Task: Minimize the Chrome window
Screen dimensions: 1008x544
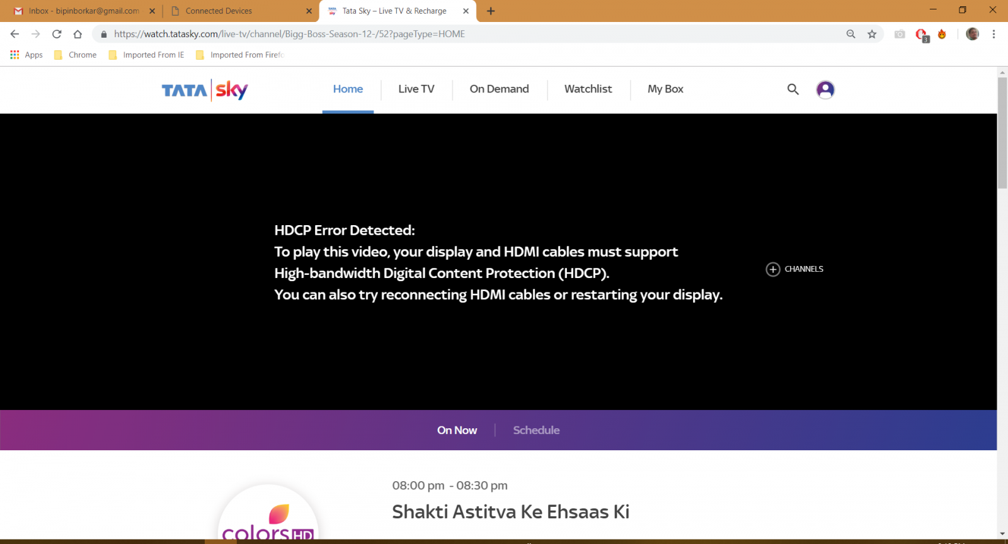Action: (933, 10)
